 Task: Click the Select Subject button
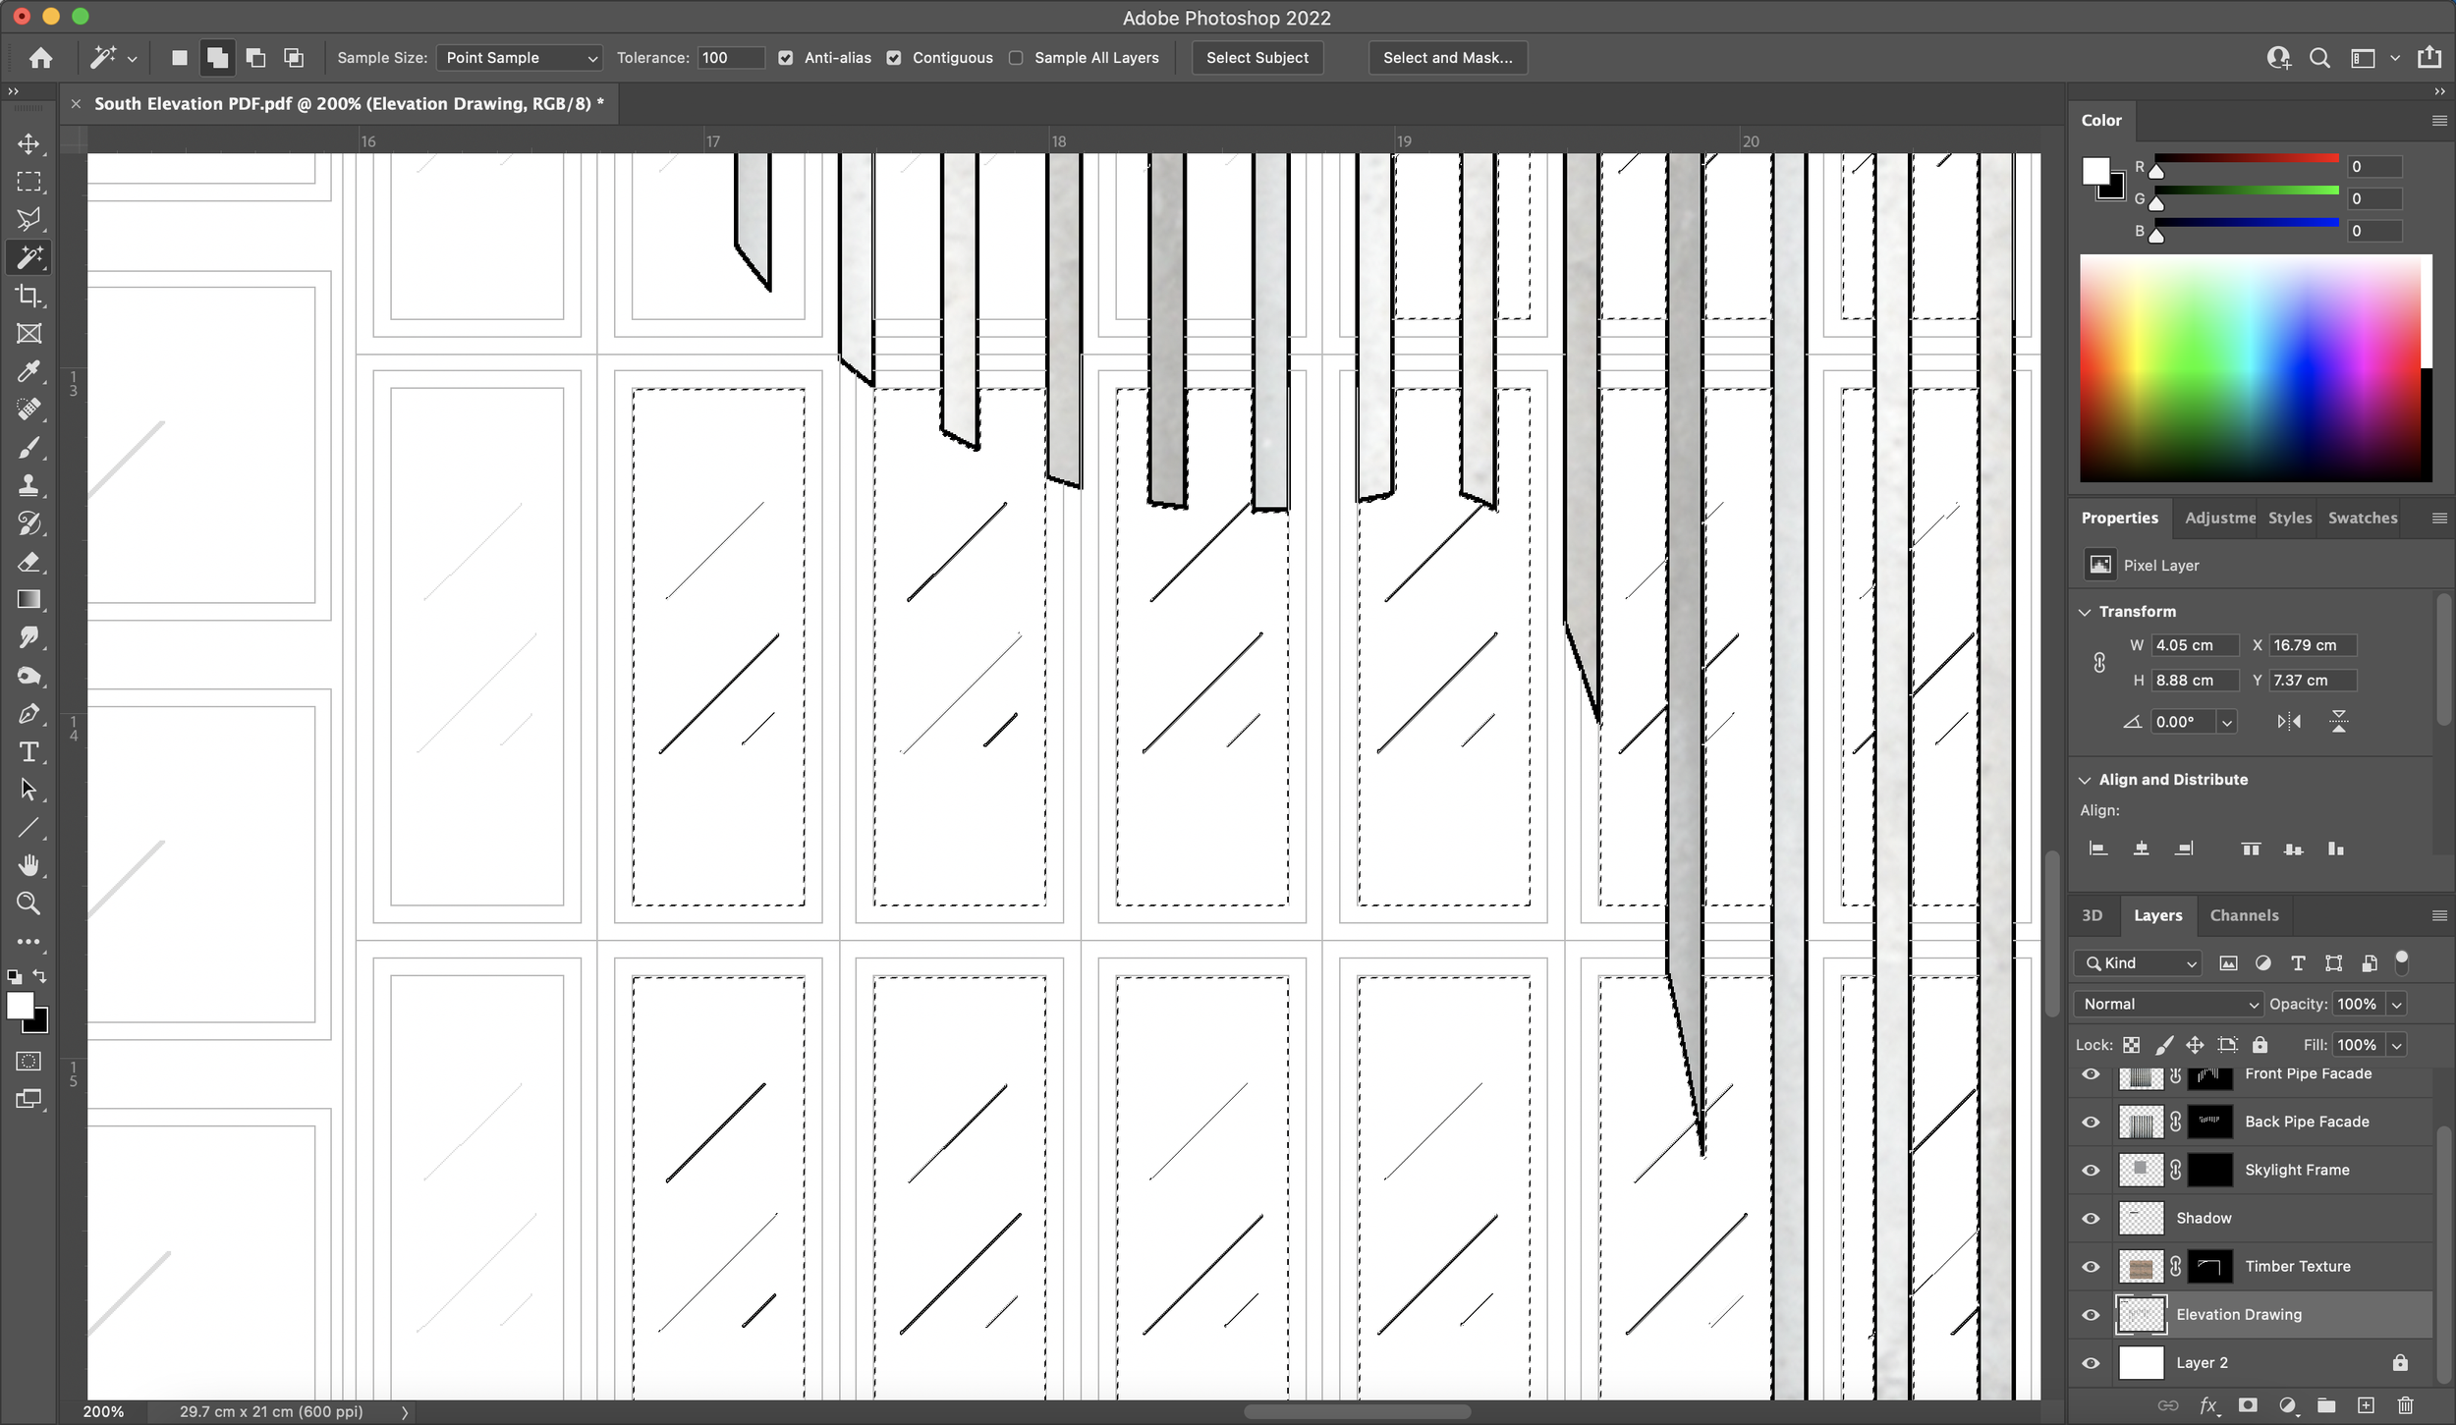(1256, 58)
